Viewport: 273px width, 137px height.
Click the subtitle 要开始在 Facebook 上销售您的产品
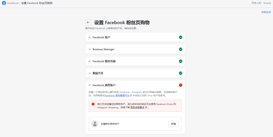(x=111, y=28)
